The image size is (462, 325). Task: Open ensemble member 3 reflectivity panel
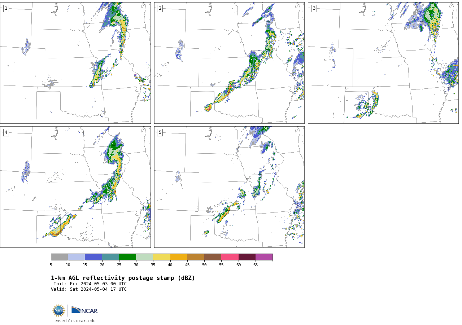[383, 63]
